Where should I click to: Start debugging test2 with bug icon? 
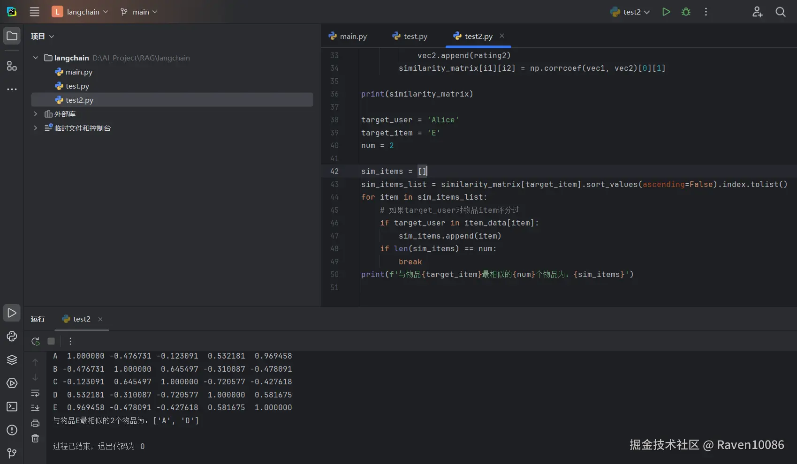[686, 12]
